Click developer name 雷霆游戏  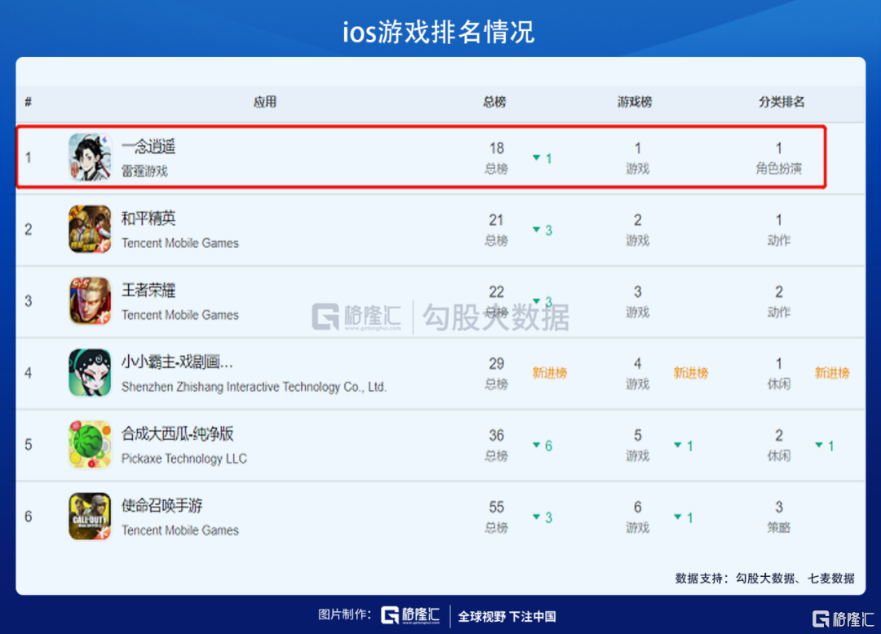pyautogui.click(x=144, y=171)
